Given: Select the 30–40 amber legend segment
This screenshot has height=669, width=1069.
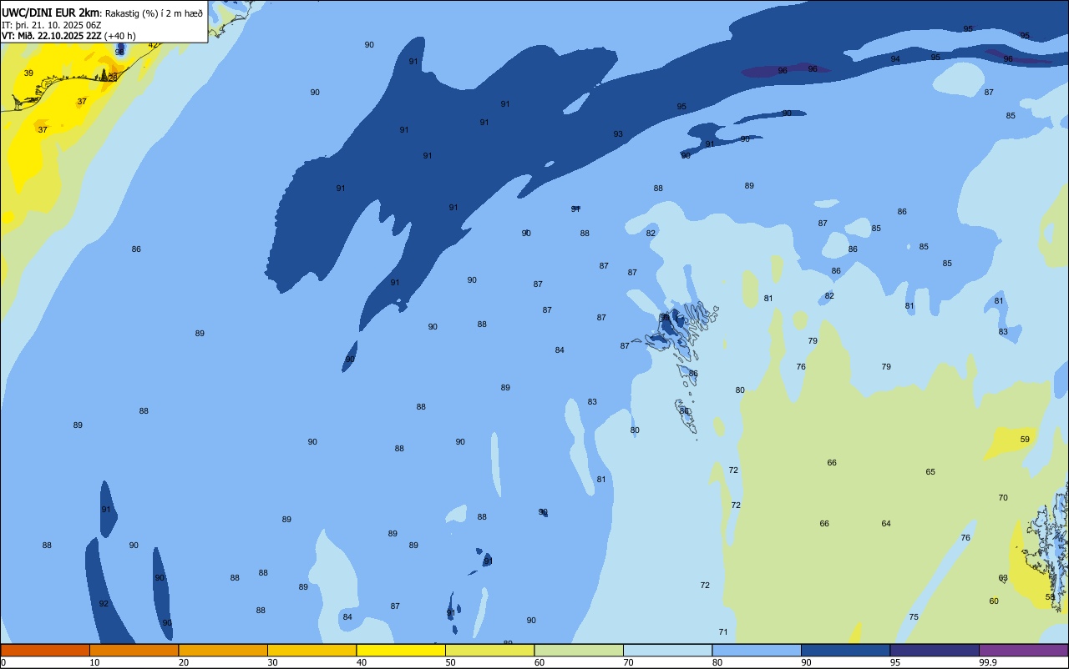Looking at the screenshot, I should (312, 650).
